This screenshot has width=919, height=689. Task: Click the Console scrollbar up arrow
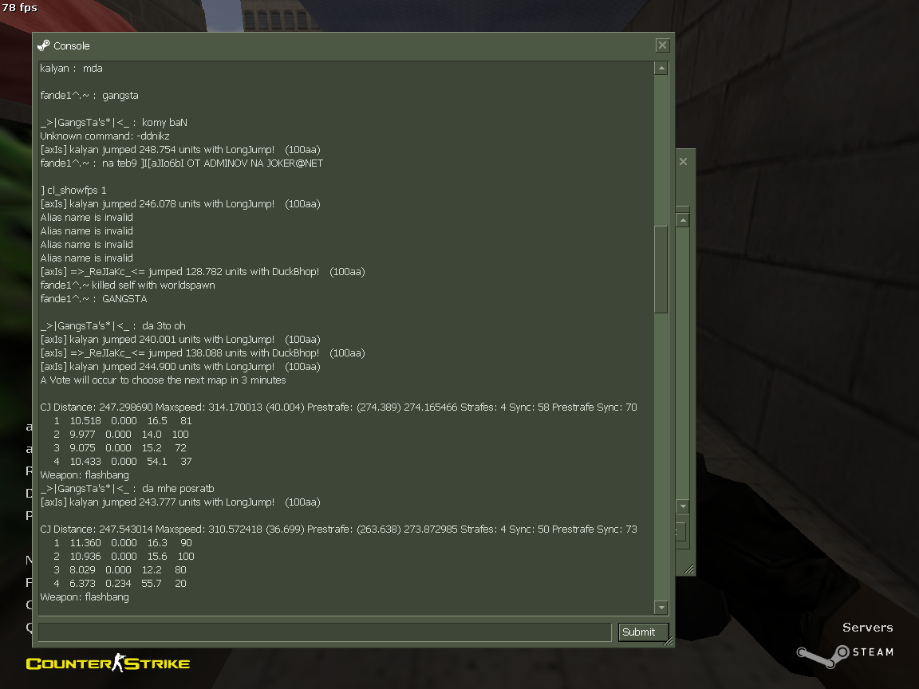(661, 69)
